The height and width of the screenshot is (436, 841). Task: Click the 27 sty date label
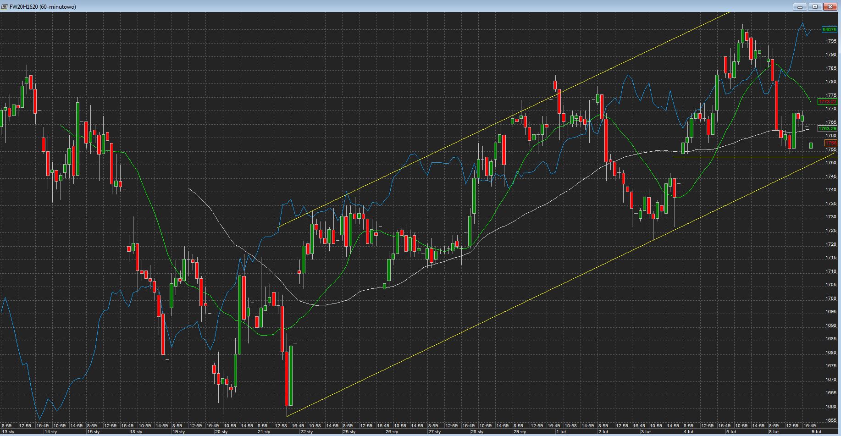(435, 432)
